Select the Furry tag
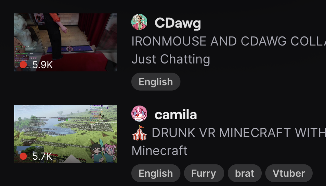 (204, 173)
